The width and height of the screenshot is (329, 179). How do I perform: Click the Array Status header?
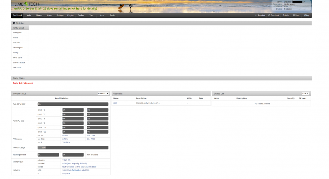coord(20,28)
